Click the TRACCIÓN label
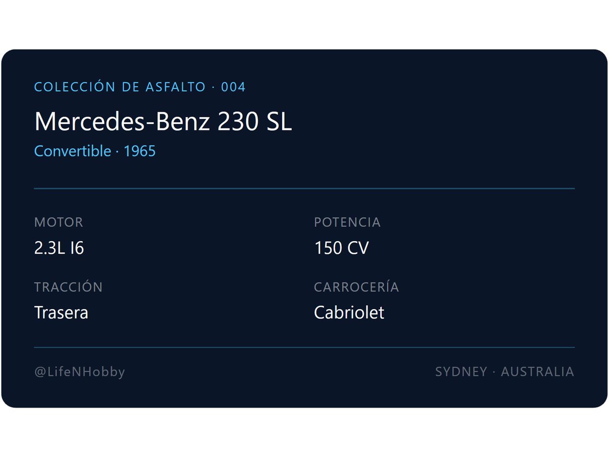The height and width of the screenshot is (457, 609). click(x=68, y=287)
